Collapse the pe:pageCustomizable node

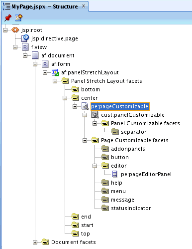point(75,106)
